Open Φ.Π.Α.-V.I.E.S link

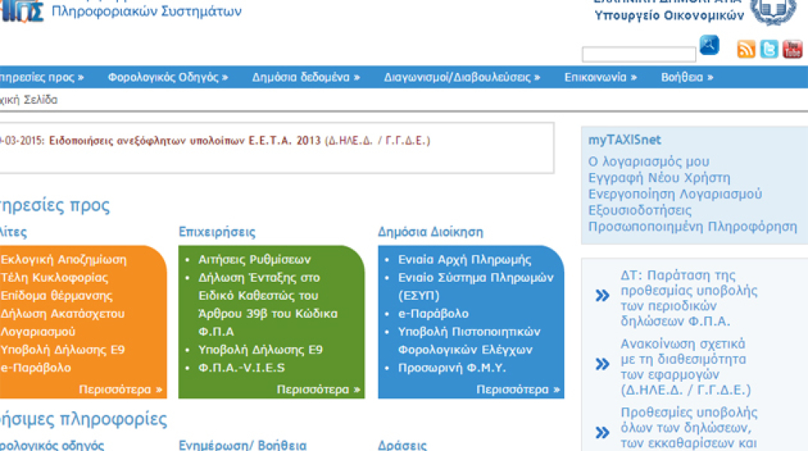(x=241, y=368)
